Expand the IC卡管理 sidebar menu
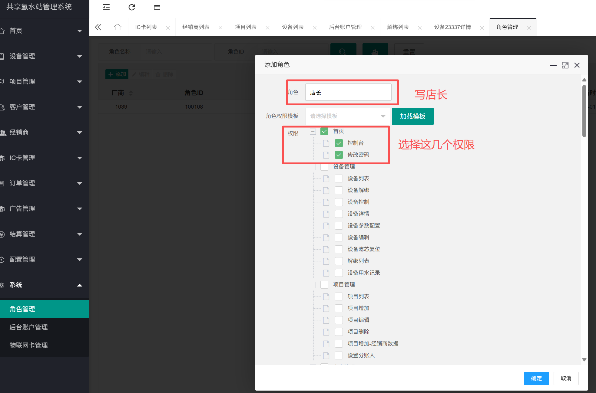Screen dimensions: 596x393 45,158
